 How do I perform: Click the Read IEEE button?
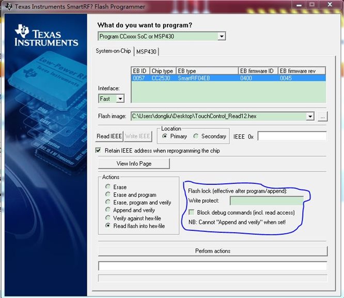(x=110, y=136)
